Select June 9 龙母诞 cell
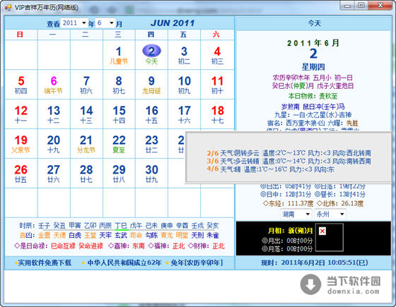The height and width of the screenshot is (307, 396). (x=151, y=85)
